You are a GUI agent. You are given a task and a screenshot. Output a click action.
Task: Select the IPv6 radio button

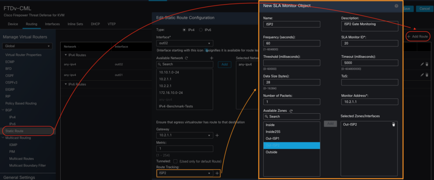pyautogui.click(x=200, y=30)
